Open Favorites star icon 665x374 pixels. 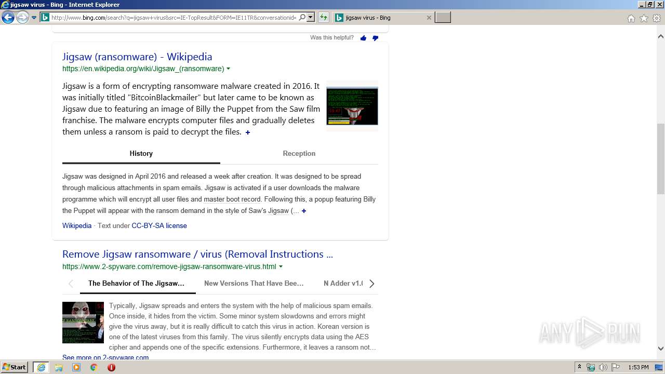pyautogui.click(x=644, y=18)
